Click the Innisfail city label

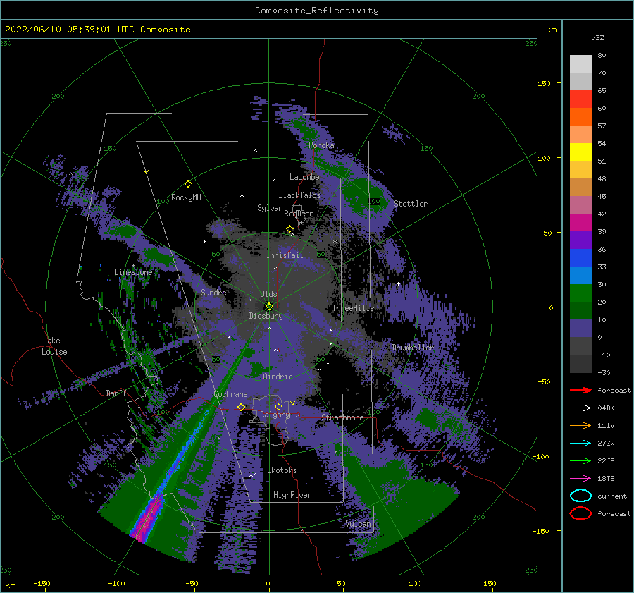pos(285,255)
